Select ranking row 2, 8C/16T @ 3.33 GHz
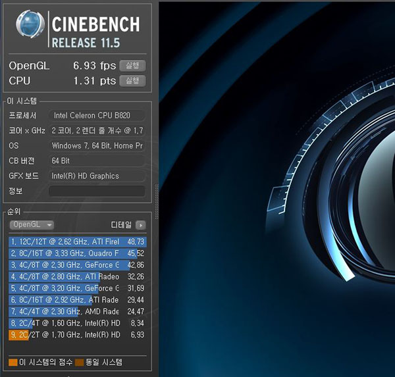 tap(78, 253)
